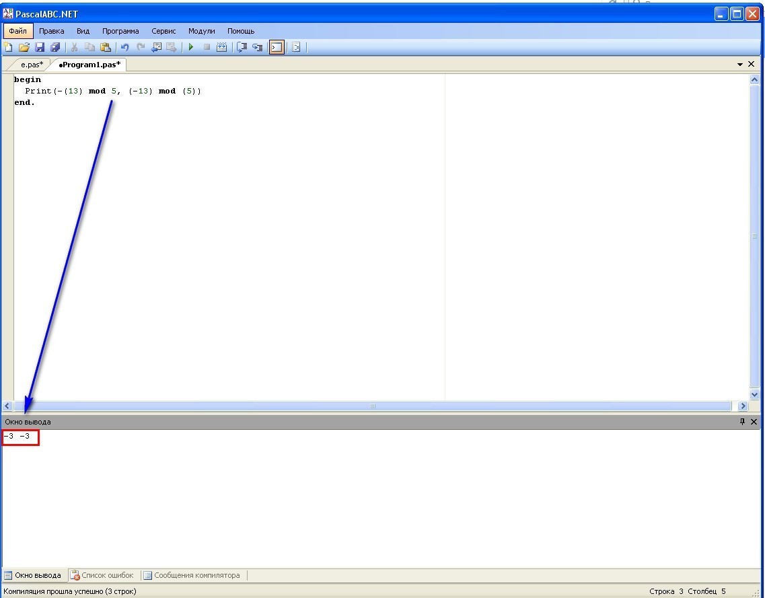This screenshot has height=598, width=765.
Task: Open the Программа menu
Action: click(x=120, y=31)
